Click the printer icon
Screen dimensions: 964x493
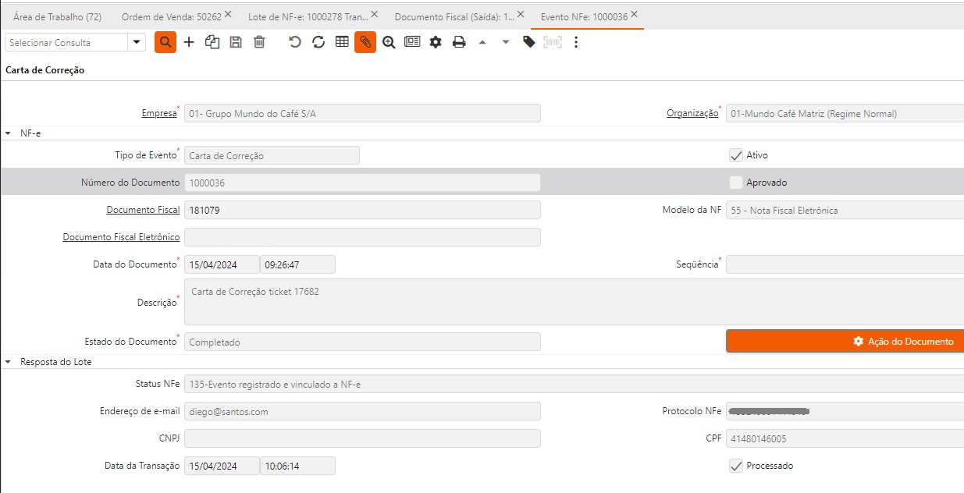459,42
